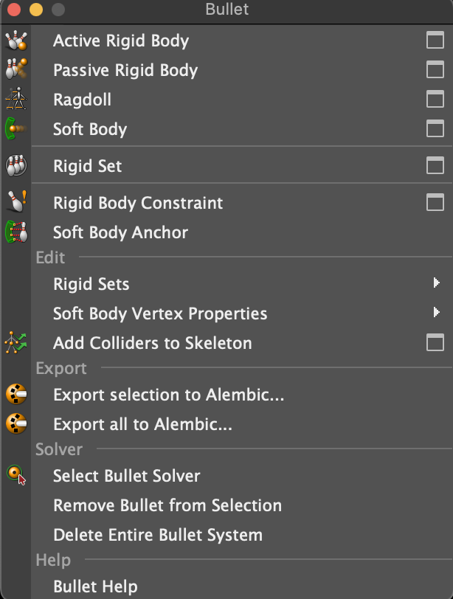The height and width of the screenshot is (599, 453).
Task: Click the Soft Body icon
Action: [16, 128]
